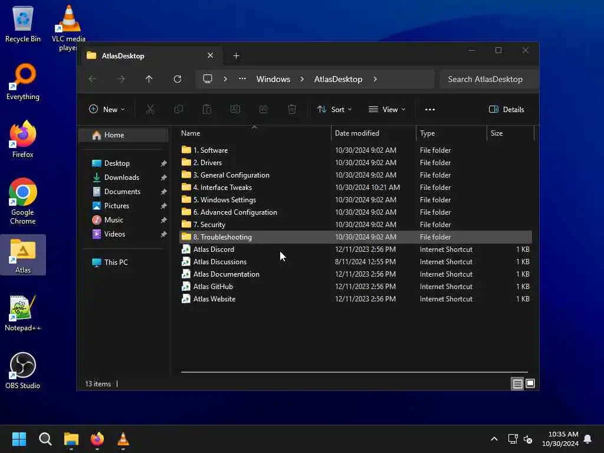
Task: Open This PC in navigation pane
Action: (x=123, y=262)
